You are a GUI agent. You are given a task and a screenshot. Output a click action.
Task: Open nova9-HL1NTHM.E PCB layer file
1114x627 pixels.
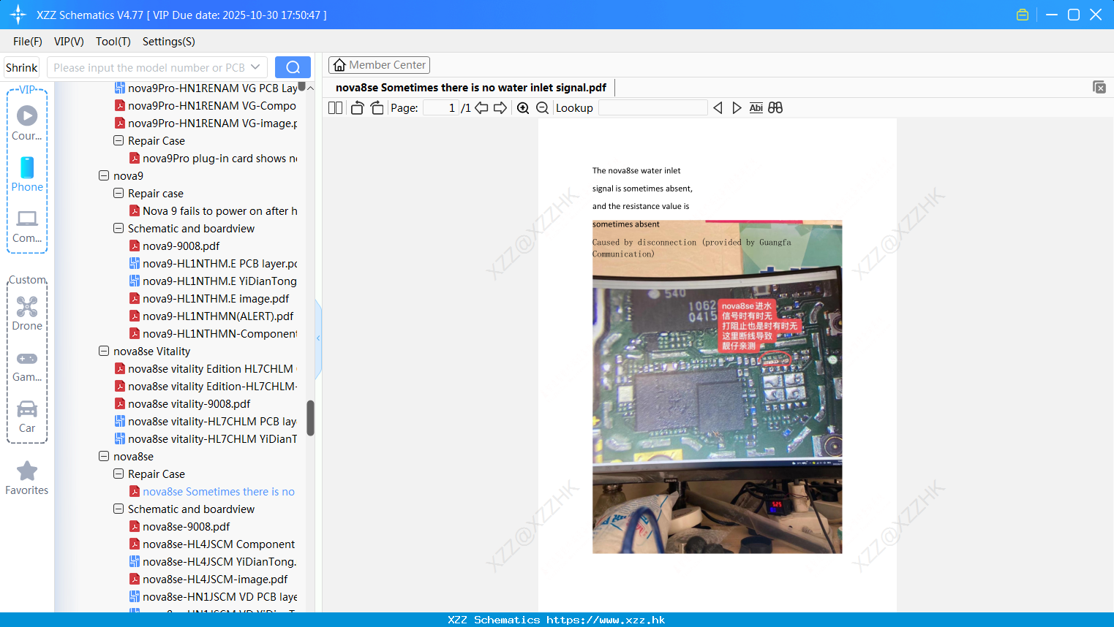pos(219,264)
